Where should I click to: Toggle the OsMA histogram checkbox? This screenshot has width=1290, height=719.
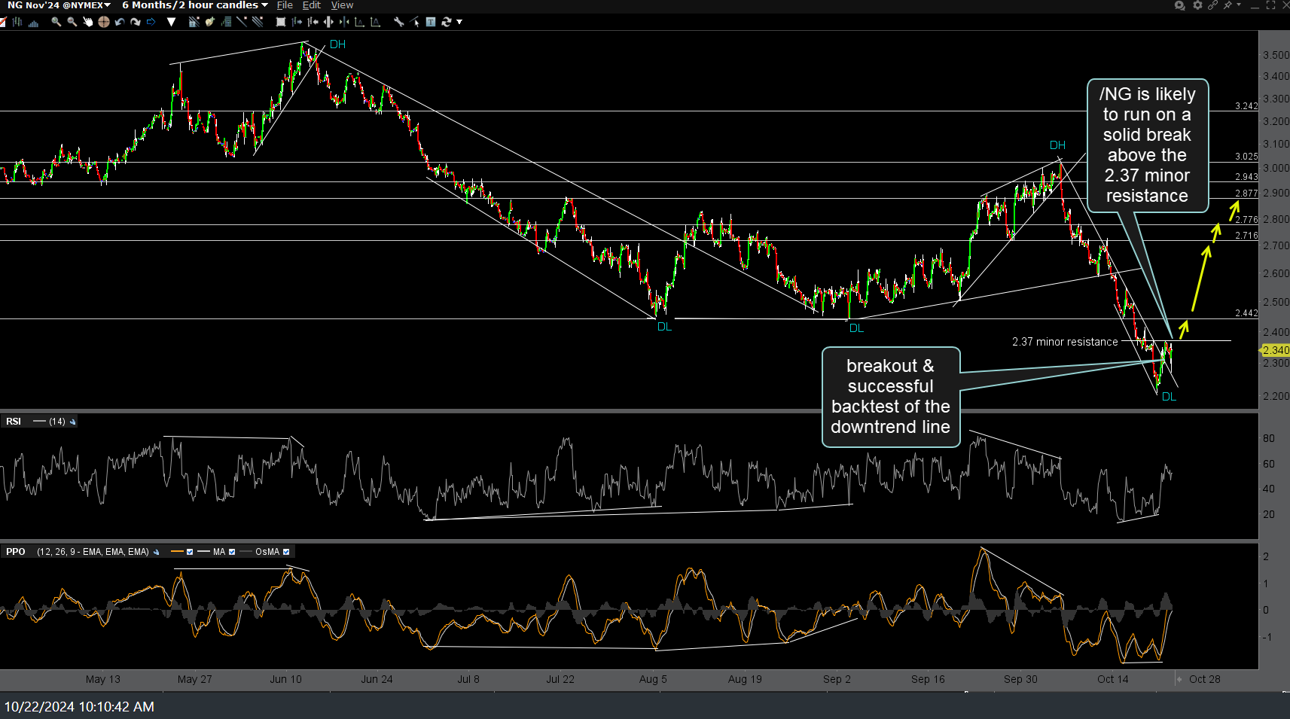click(286, 552)
